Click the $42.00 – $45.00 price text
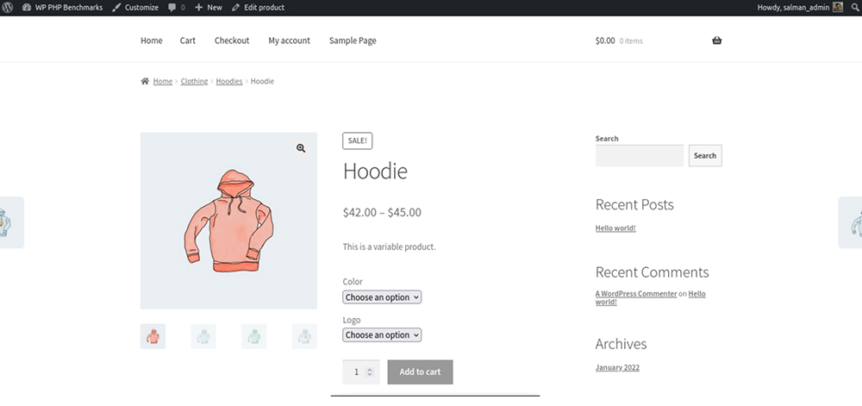 coord(382,213)
